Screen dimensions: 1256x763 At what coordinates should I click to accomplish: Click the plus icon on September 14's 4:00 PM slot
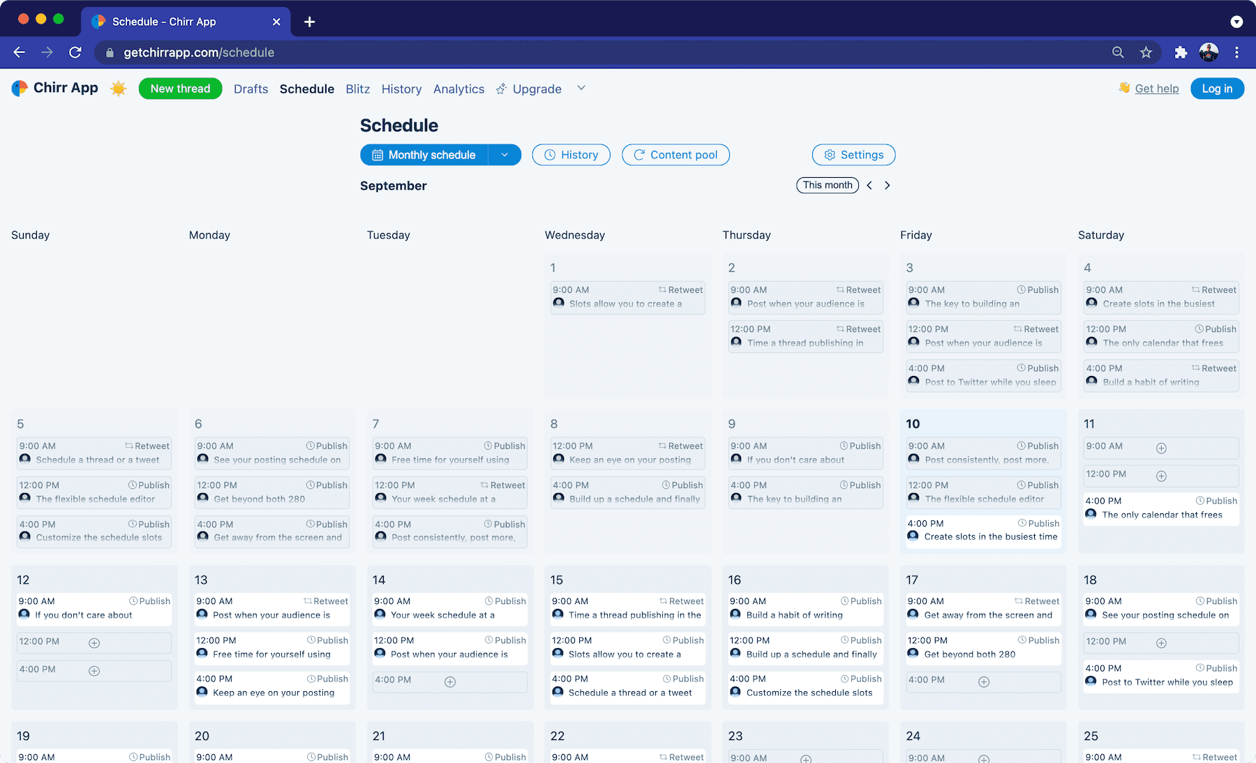click(x=450, y=681)
